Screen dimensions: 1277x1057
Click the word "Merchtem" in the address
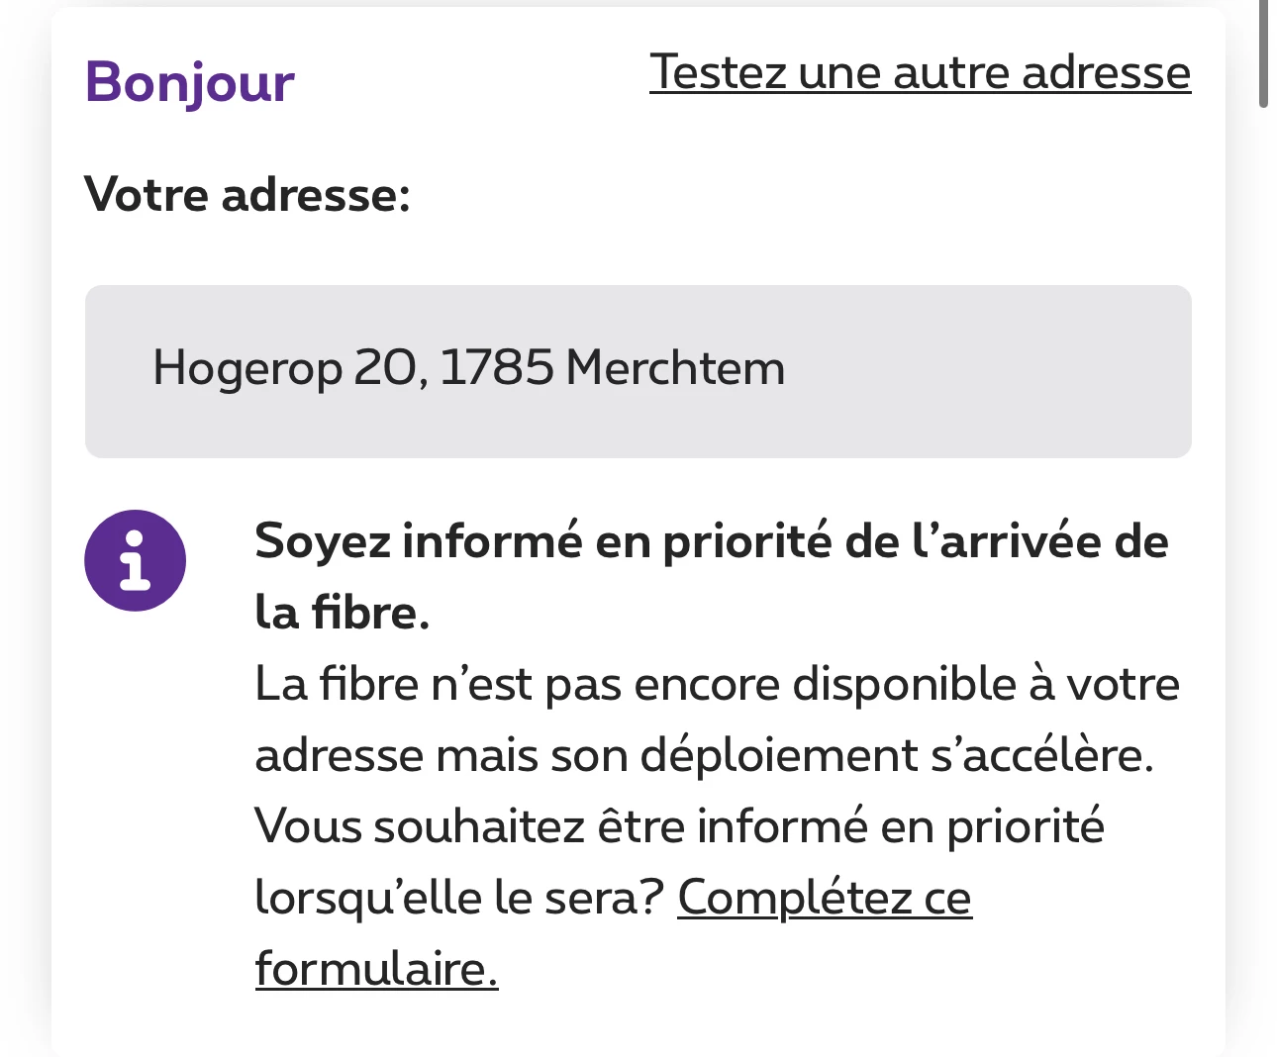click(x=675, y=368)
